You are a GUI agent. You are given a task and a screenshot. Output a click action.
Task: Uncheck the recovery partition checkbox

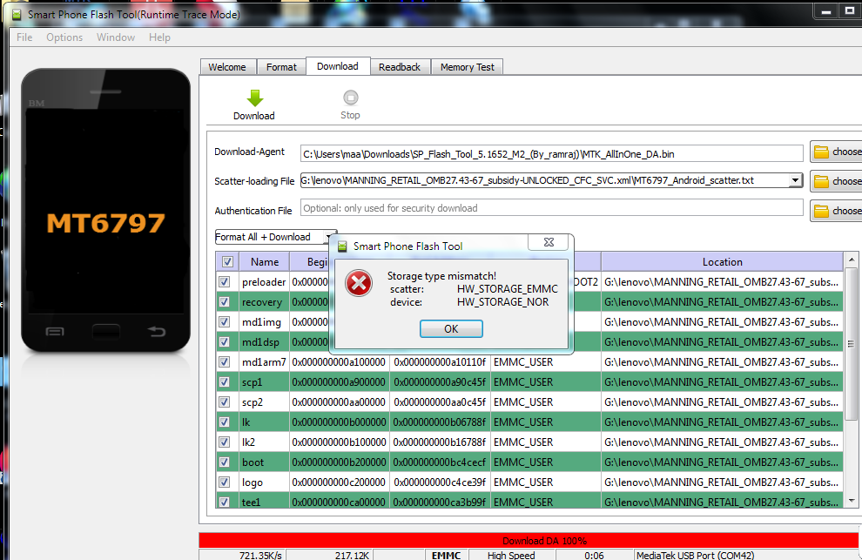coord(225,301)
